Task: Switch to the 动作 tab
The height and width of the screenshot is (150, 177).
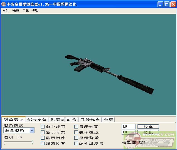Action: 72,120
